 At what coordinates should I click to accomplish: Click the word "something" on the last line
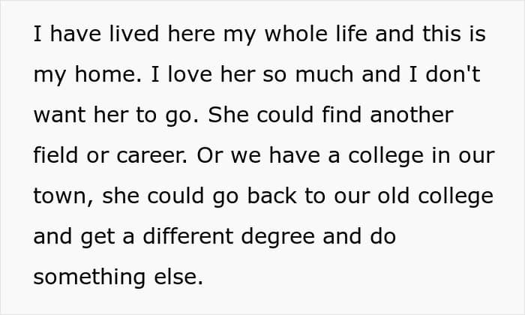pyautogui.click(x=88, y=277)
